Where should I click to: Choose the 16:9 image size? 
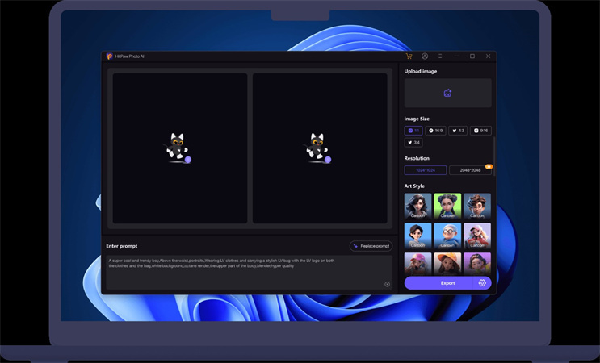[x=436, y=131]
